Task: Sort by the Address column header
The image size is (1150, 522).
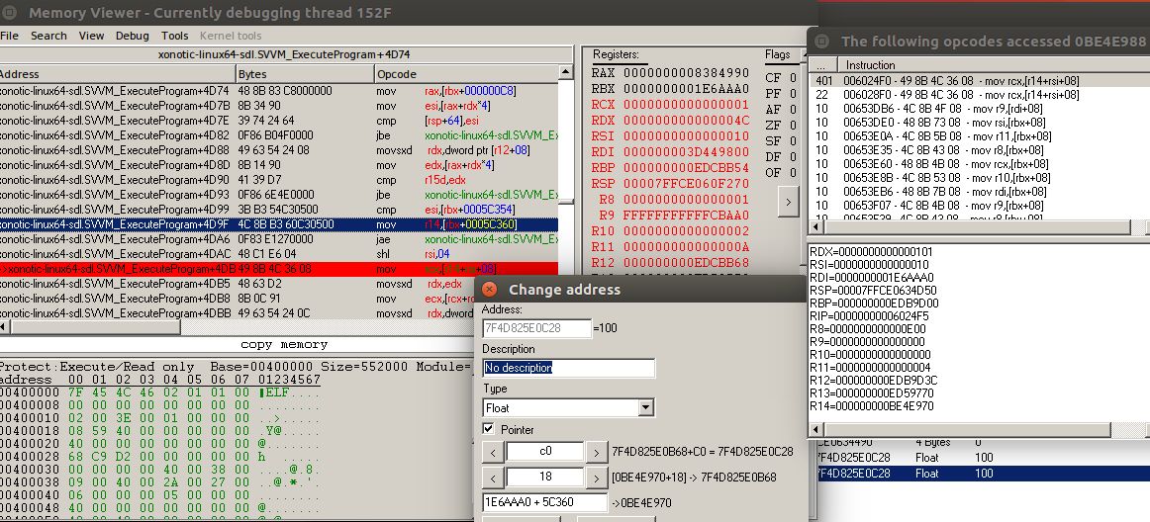Action: (118, 74)
